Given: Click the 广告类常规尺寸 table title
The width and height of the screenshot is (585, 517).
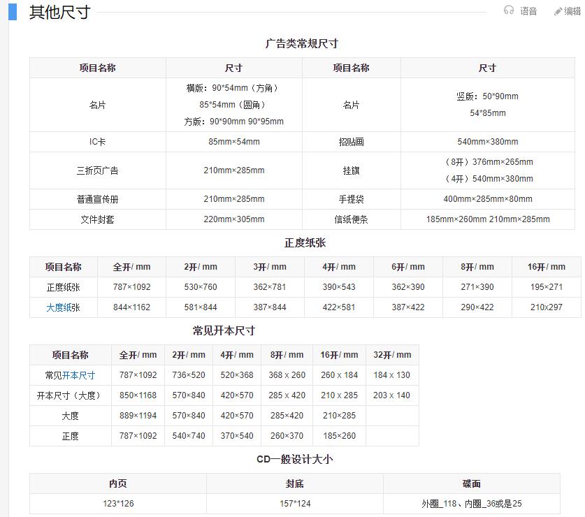Looking at the screenshot, I should (302, 43).
